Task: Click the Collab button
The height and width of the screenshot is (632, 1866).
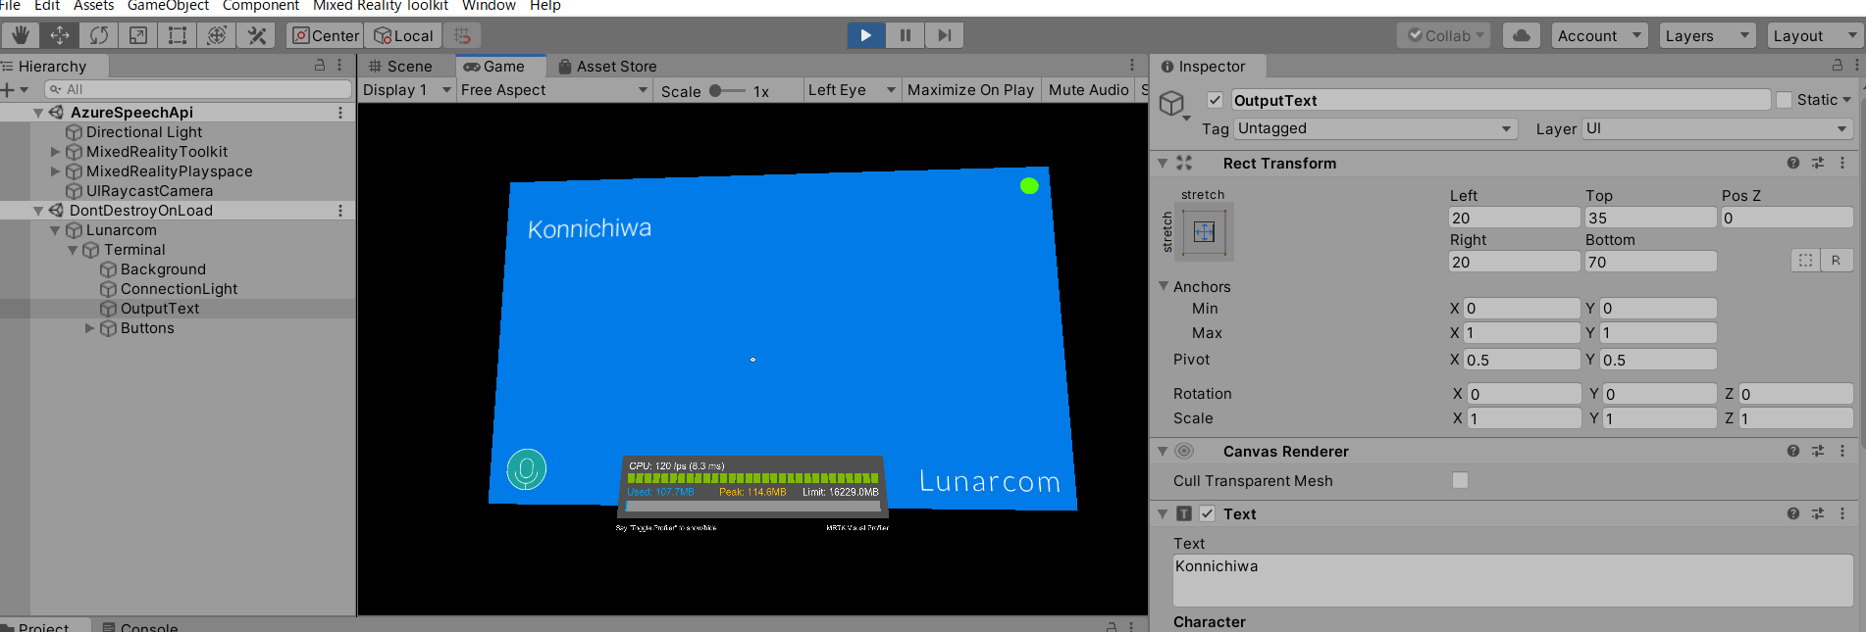Action: 1443,35
